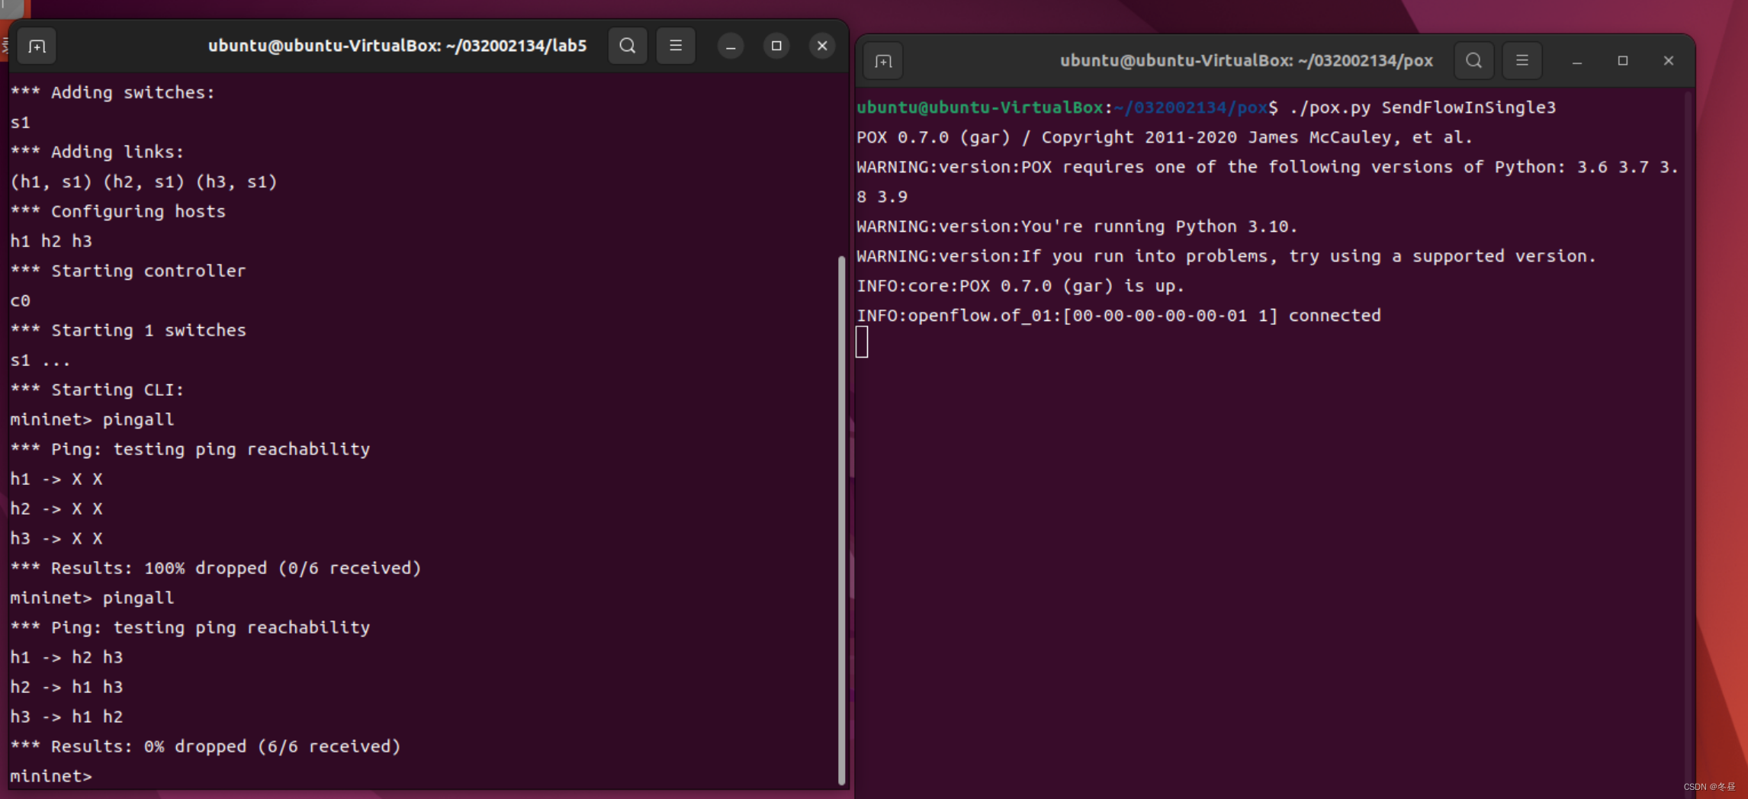Open search in the pox terminal window
This screenshot has height=799, width=1748.
[x=1474, y=60]
